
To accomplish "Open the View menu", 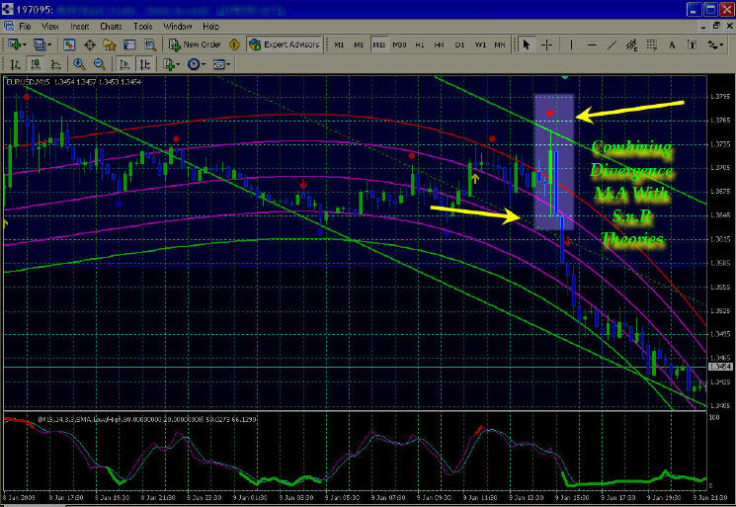I will [x=49, y=27].
